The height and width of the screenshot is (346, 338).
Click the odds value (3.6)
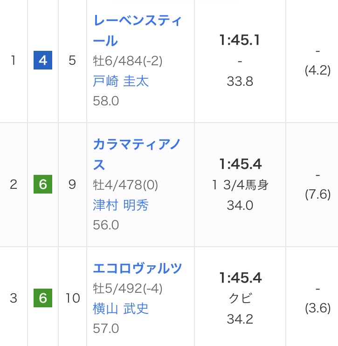click(317, 308)
